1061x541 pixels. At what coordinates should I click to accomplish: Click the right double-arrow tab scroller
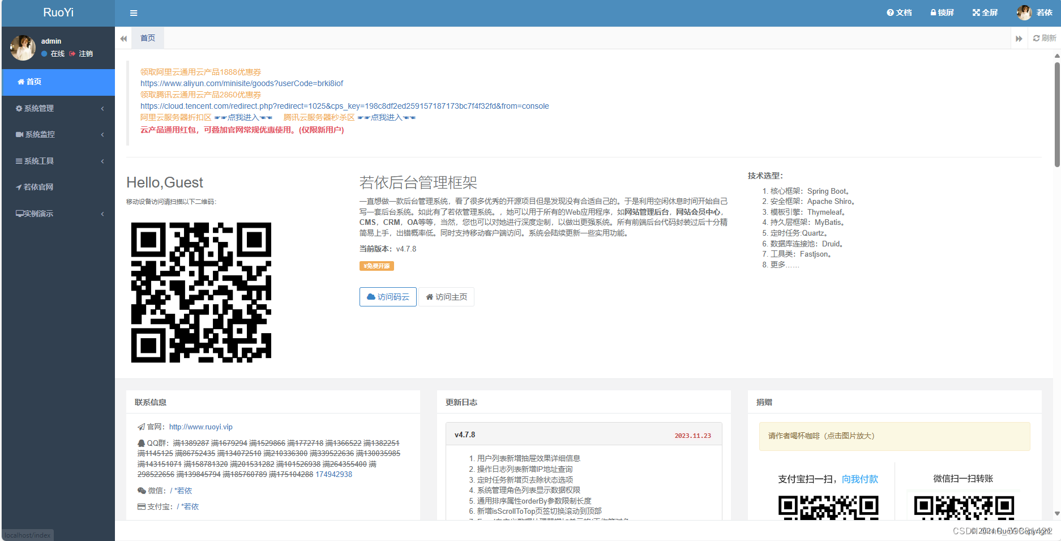(1019, 38)
